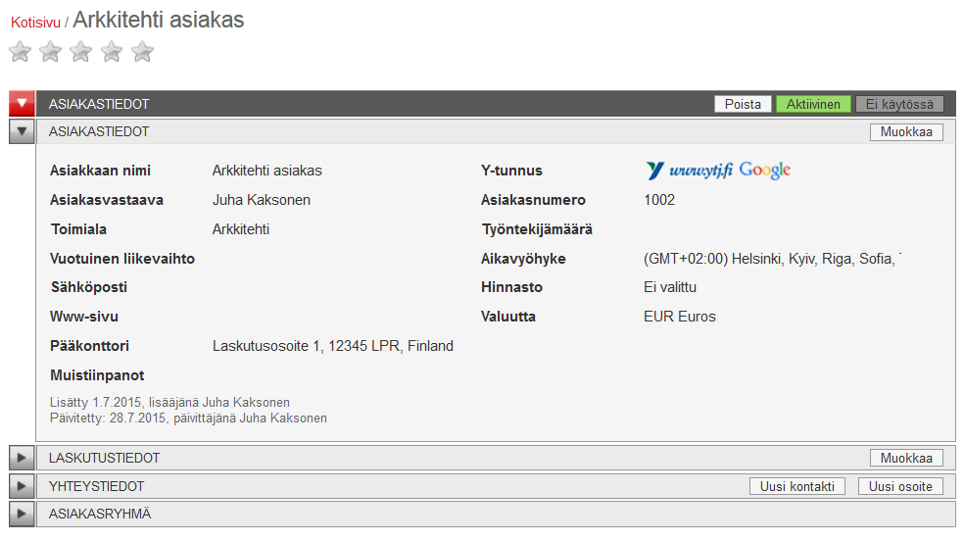Set customer status to Ei käytössä
This screenshot has width=964, height=542.
click(x=899, y=104)
